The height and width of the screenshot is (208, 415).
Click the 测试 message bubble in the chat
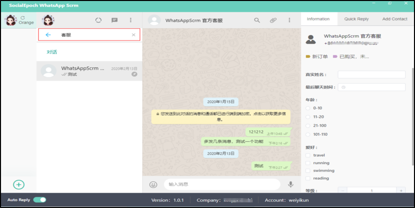point(271,166)
